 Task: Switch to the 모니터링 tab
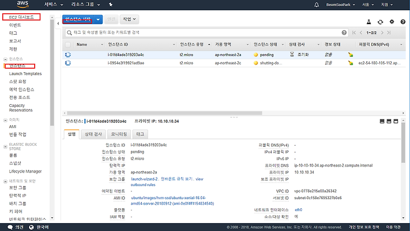[119, 134]
